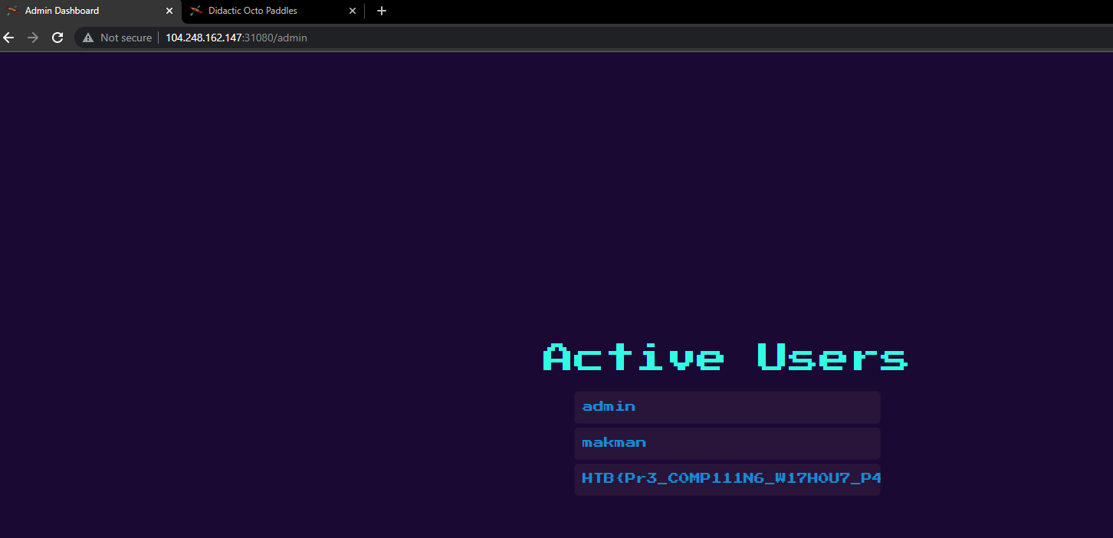
Task: Select the makman user entry
Action: coord(727,443)
